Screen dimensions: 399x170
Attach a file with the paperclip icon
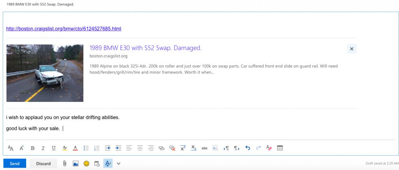[x=65, y=164]
